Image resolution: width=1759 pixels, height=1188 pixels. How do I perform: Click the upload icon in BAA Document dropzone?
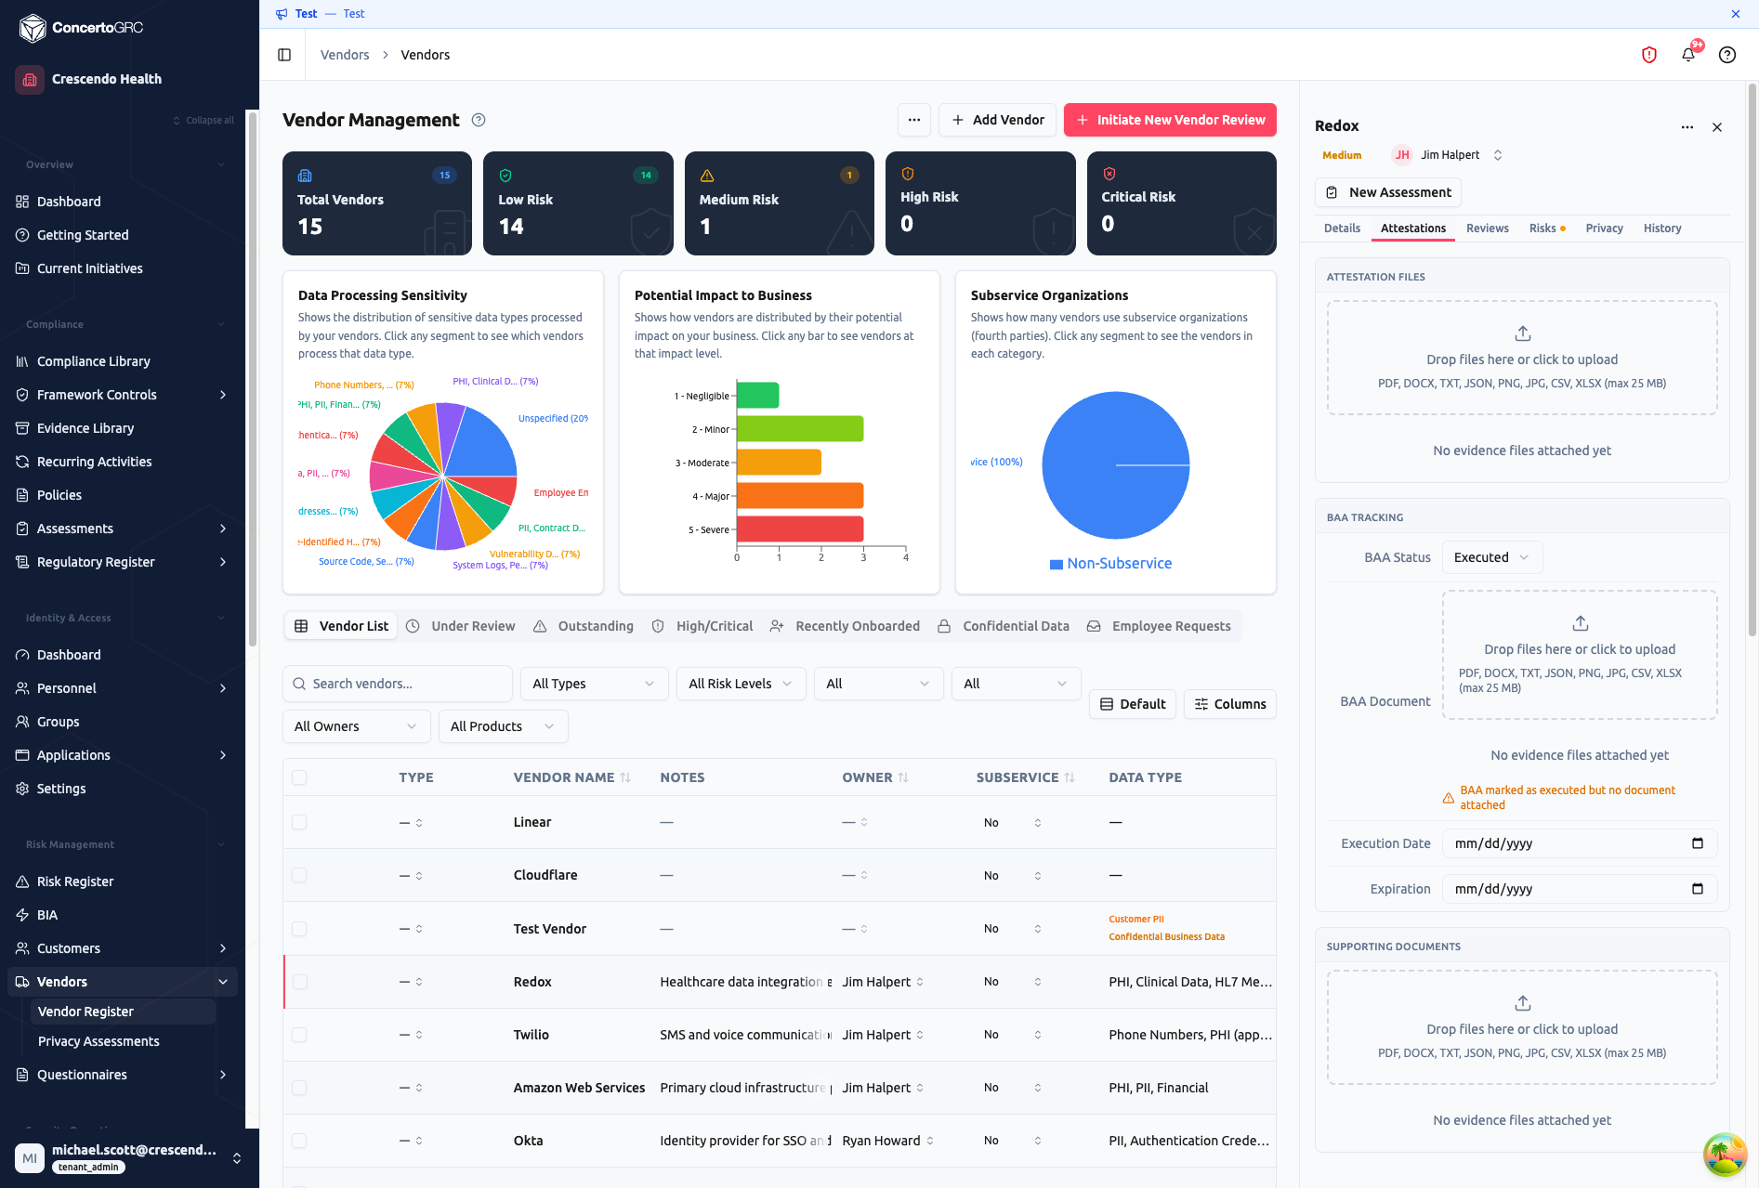1580,623
